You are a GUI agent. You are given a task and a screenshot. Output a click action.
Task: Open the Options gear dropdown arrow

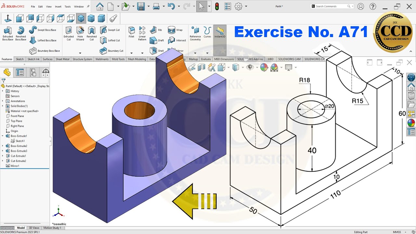(x=246, y=6)
